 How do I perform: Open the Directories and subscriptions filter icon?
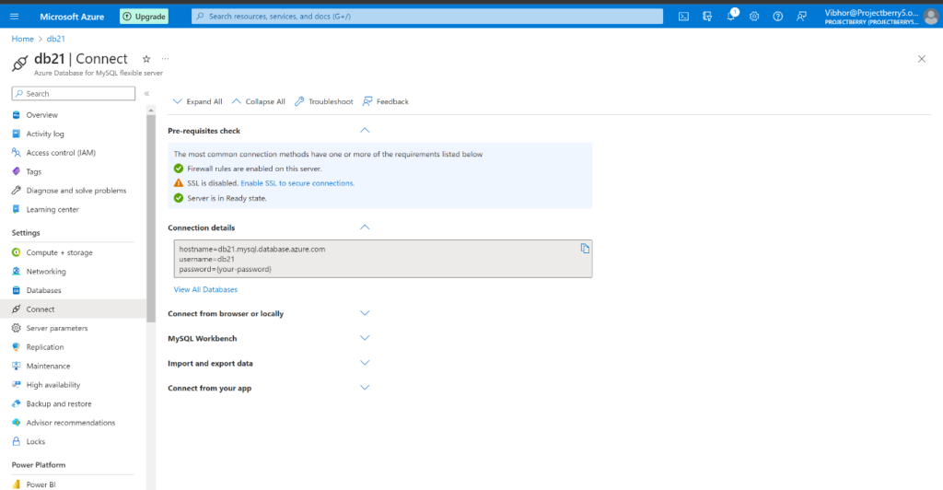pos(707,17)
